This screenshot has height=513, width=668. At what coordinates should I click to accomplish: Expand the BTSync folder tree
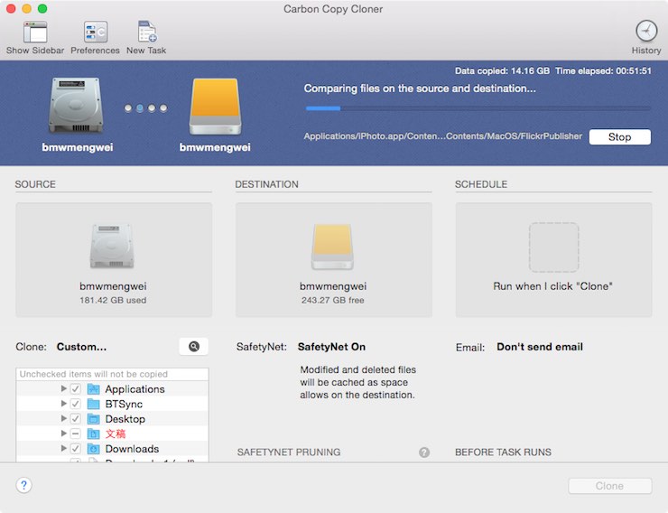63,404
